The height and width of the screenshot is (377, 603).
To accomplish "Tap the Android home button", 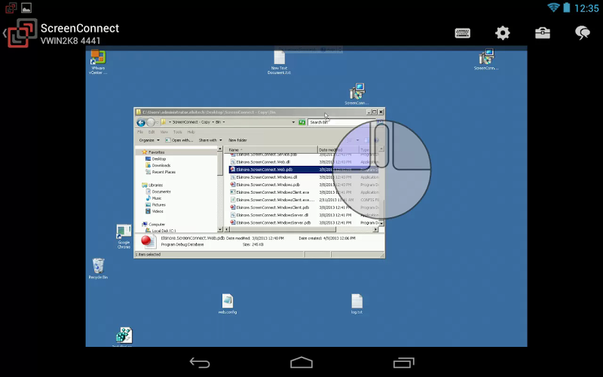I will click(x=301, y=363).
